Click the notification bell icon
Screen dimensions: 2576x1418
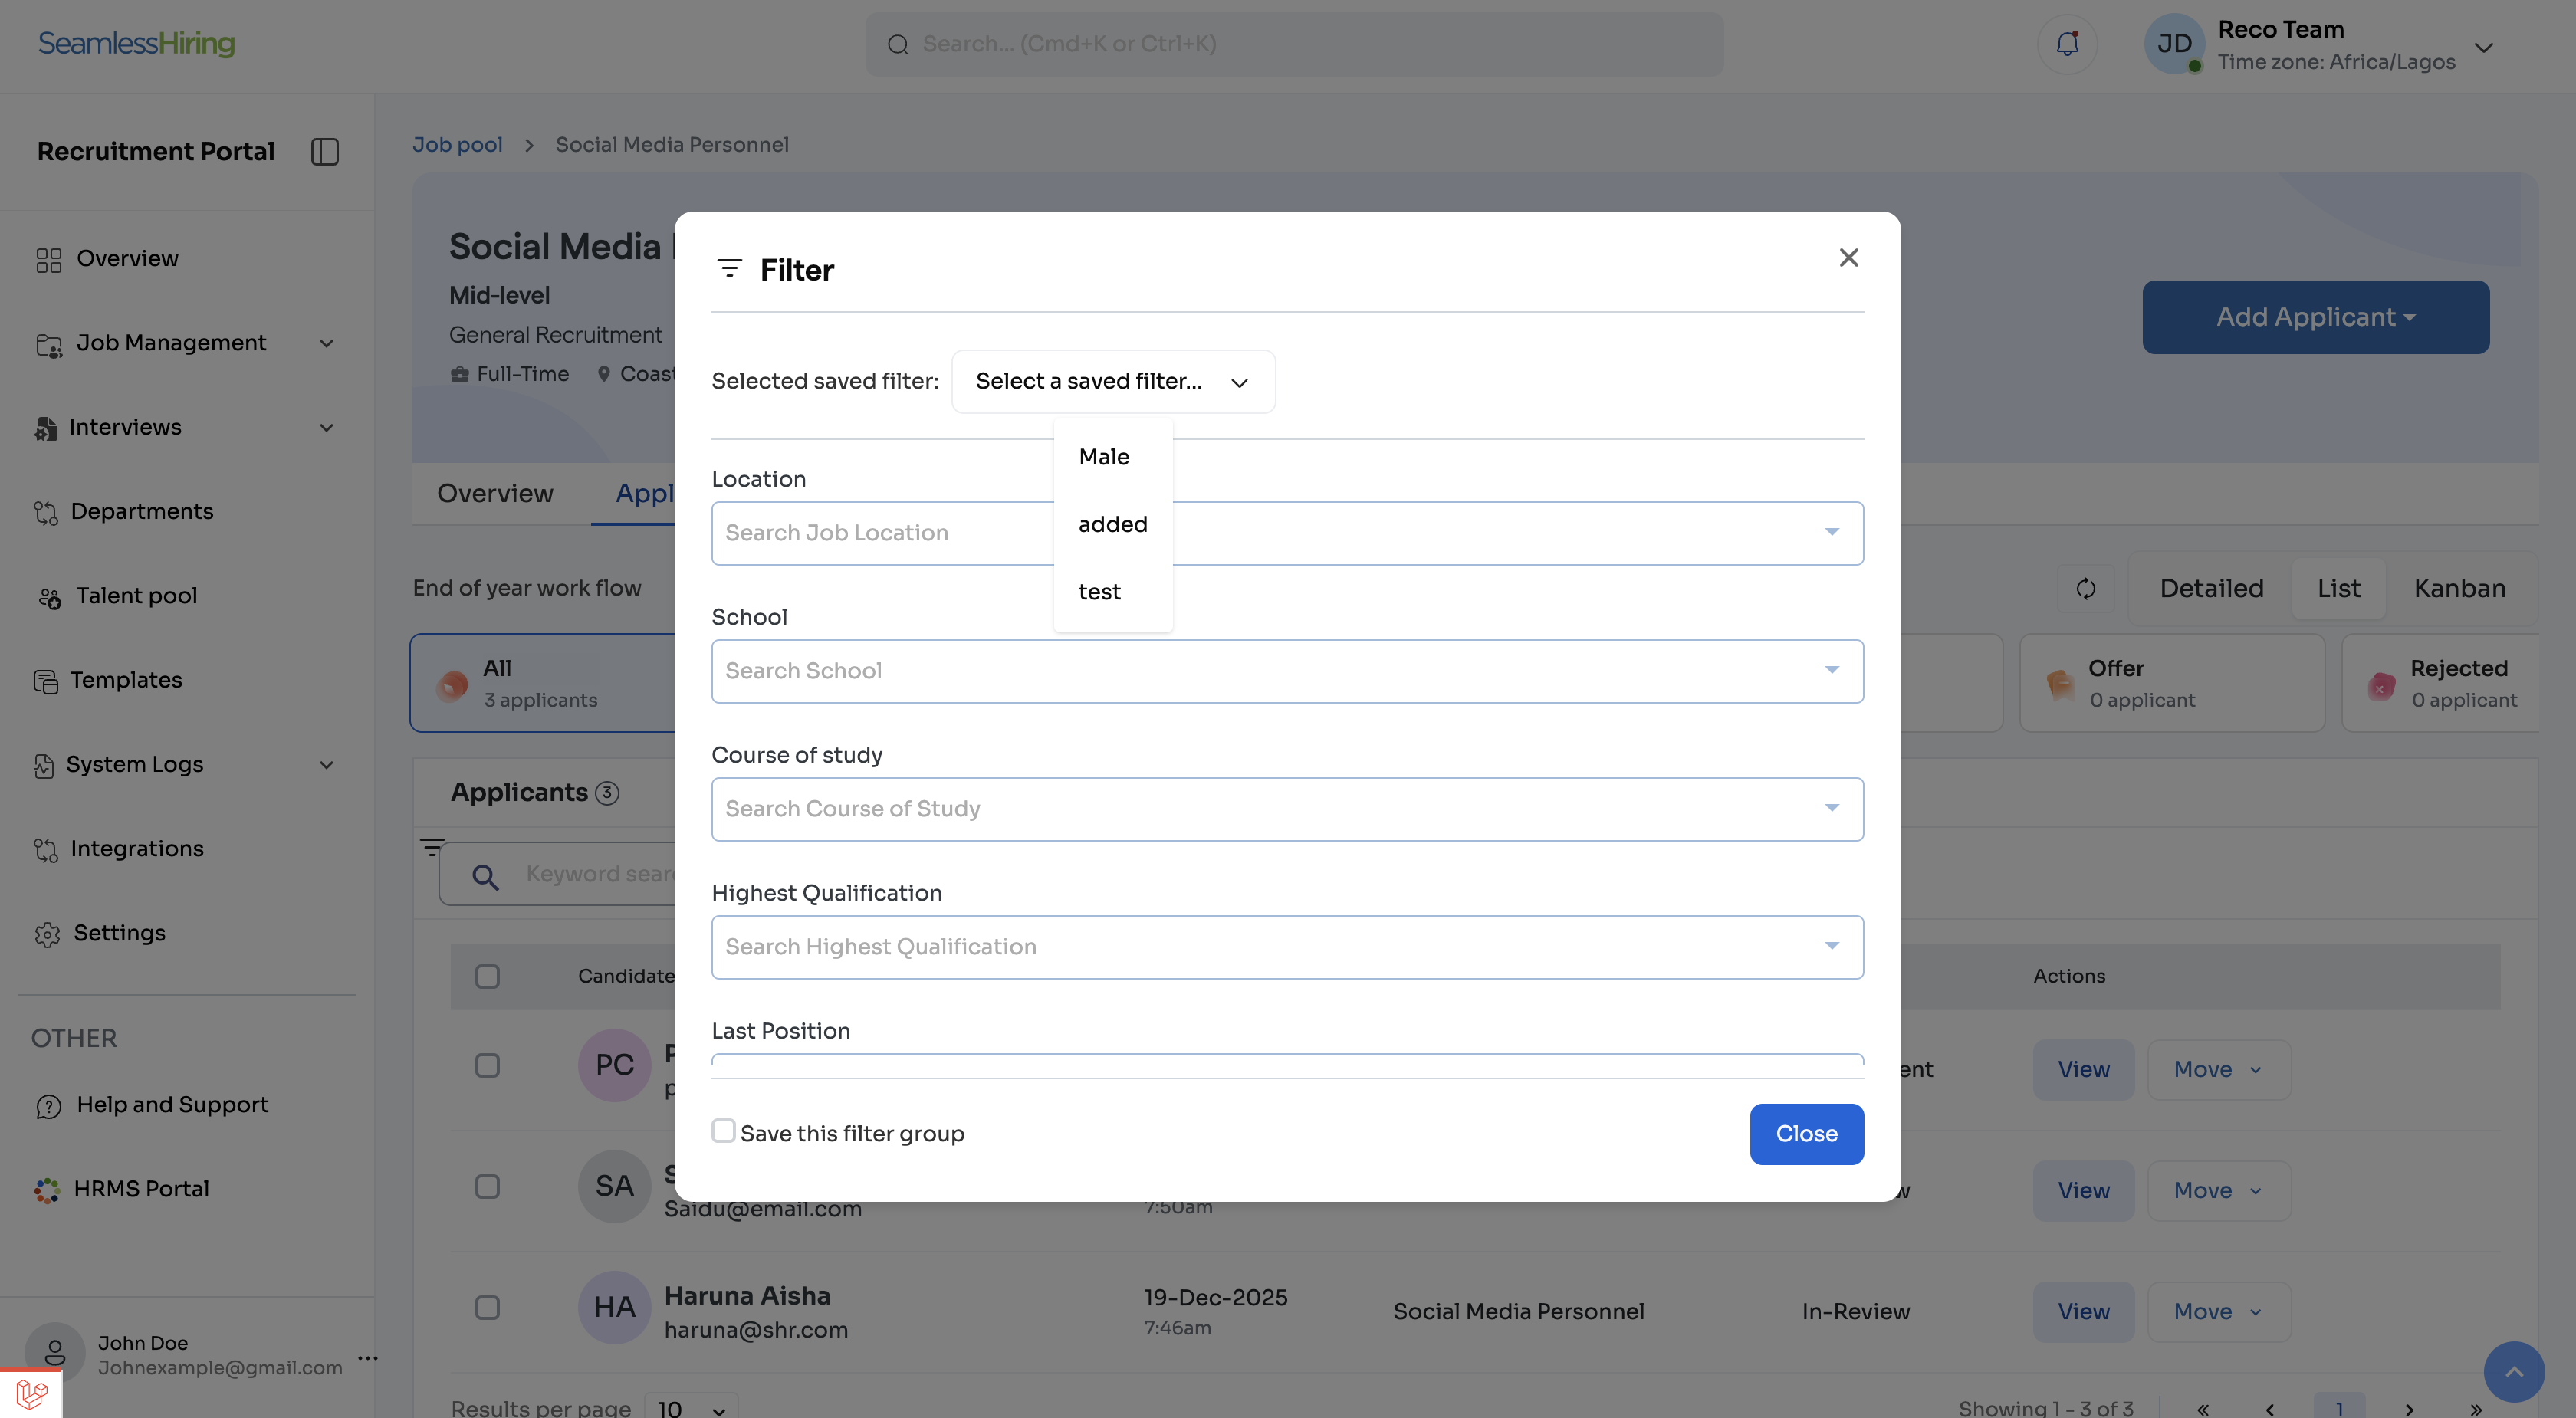coord(2067,44)
